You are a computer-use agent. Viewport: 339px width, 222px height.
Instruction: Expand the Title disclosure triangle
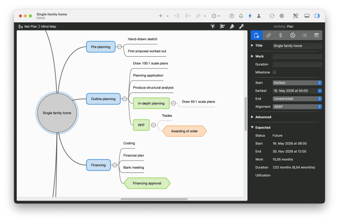pyautogui.click(x=252, y=45)
